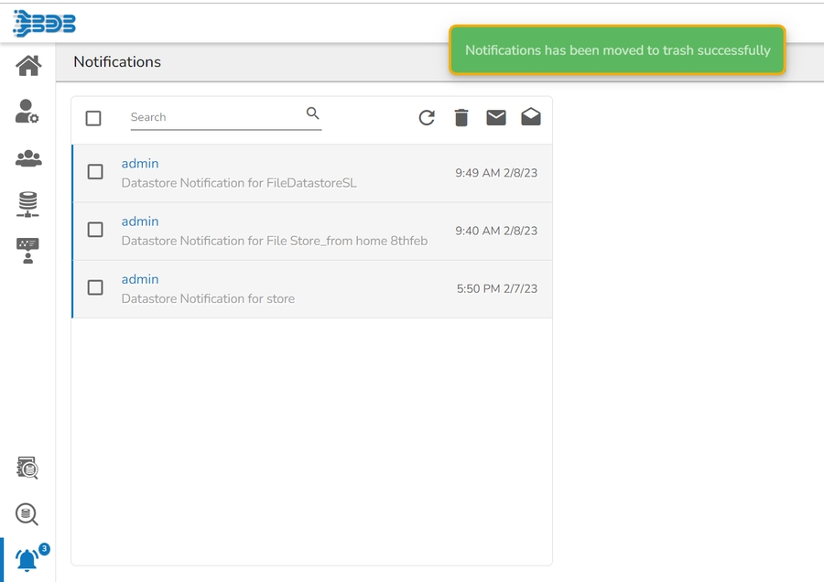This screenshot has height=582, width=824.
Task: Check the 'Notification for store' checkbox
Action: point(95,287)
